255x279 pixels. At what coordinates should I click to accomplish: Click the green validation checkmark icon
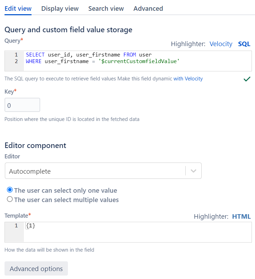coord(247,79)
